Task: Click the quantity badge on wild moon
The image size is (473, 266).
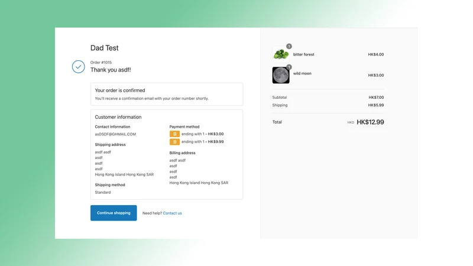Action: click(x=289, y=67)
